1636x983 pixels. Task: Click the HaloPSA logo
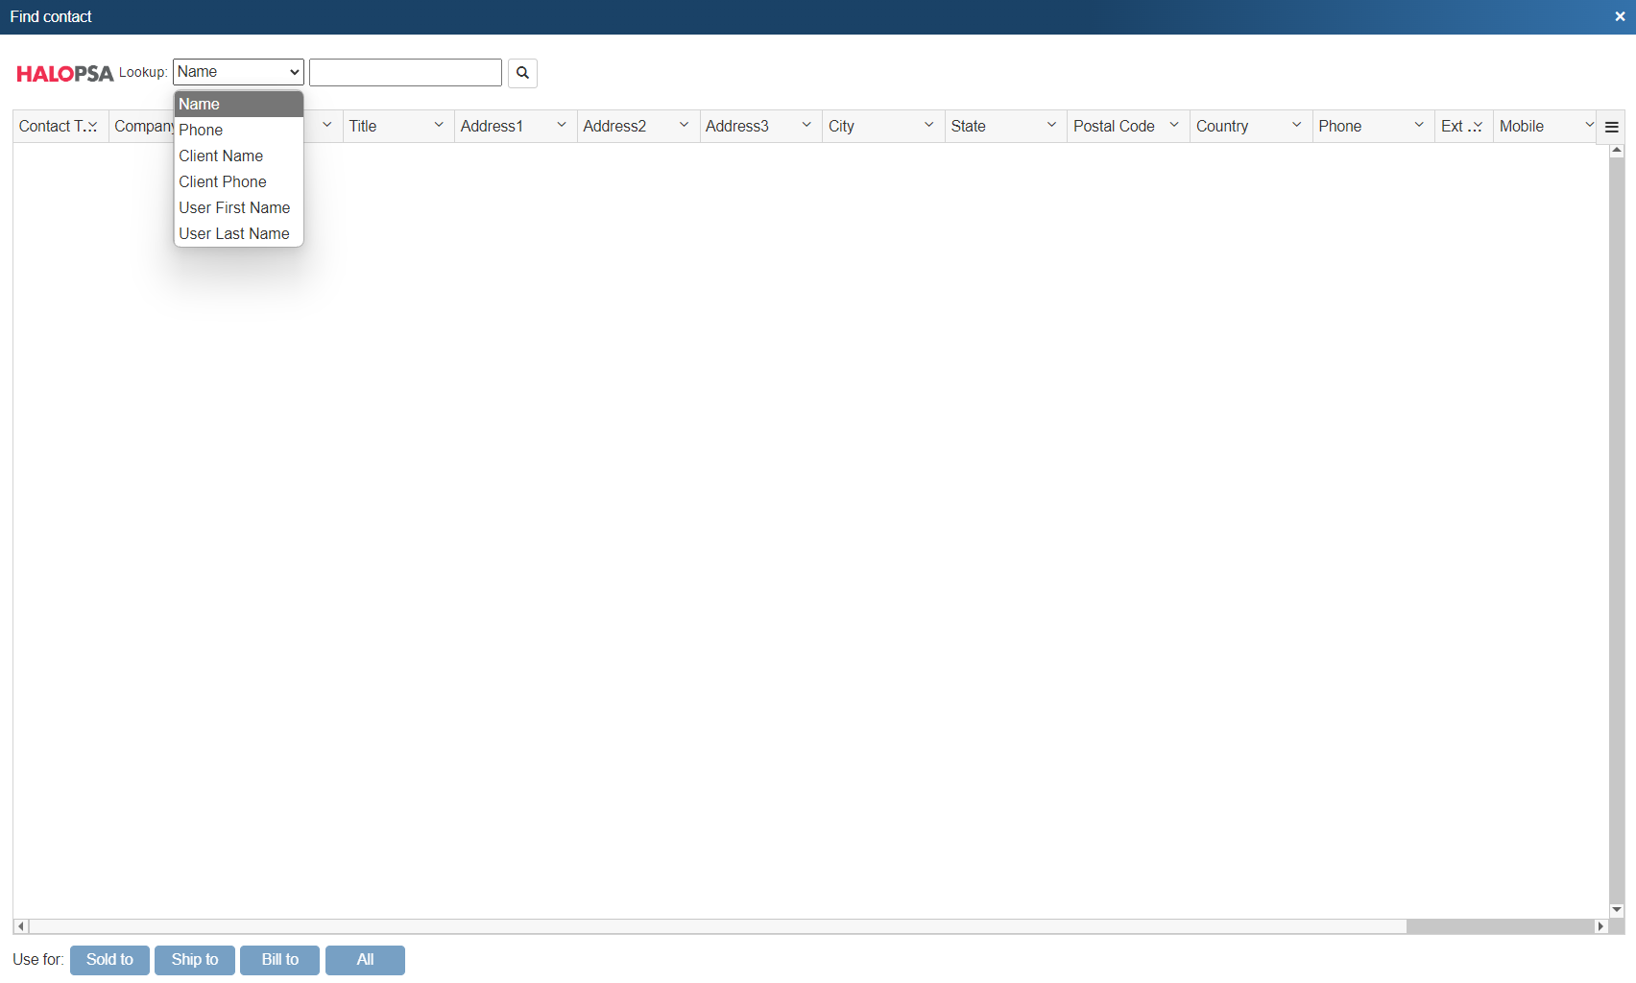click(x=63, y=73)
